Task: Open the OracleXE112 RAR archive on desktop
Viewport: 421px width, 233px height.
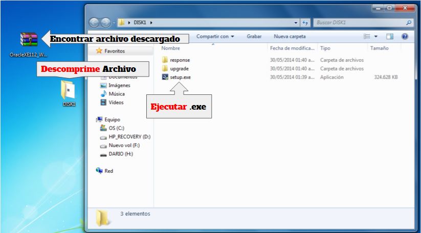Action: tap(29, 40)
